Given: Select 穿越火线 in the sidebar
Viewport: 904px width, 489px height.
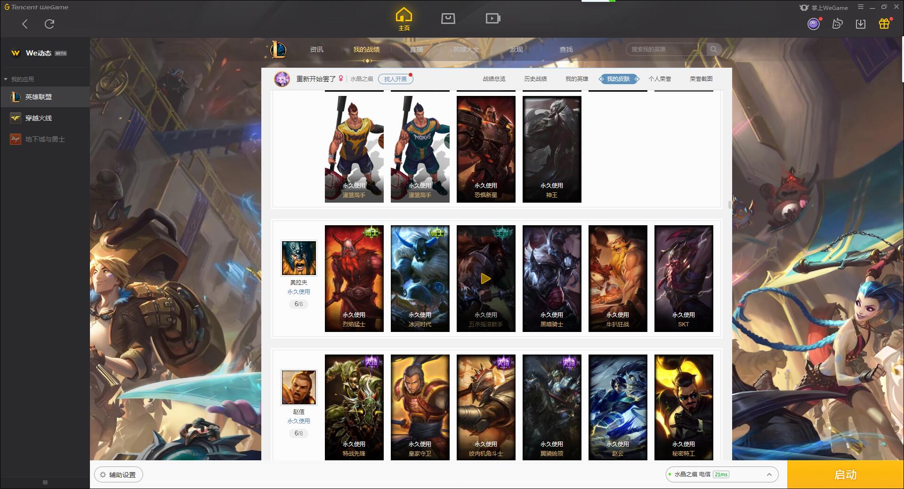Looking at the screenshot, I should (45, 118).
